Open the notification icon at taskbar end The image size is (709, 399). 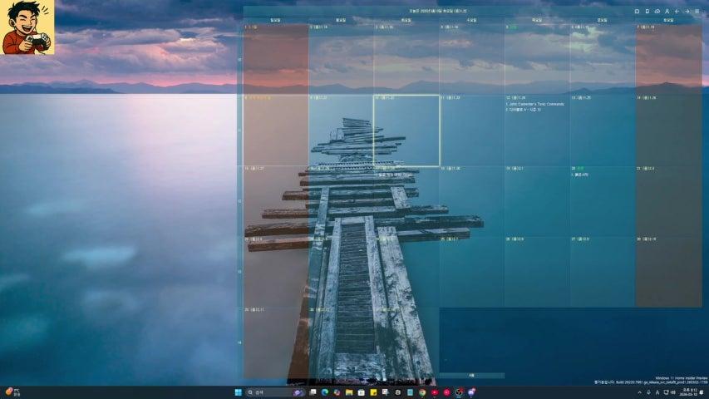(702, 392)
